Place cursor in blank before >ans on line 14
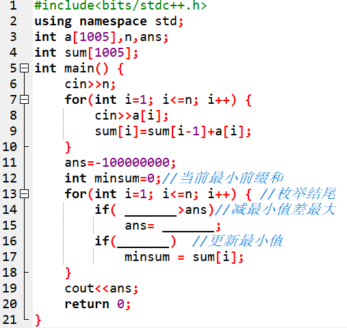This screenshot has height=328, width=347. click(151, 210)
